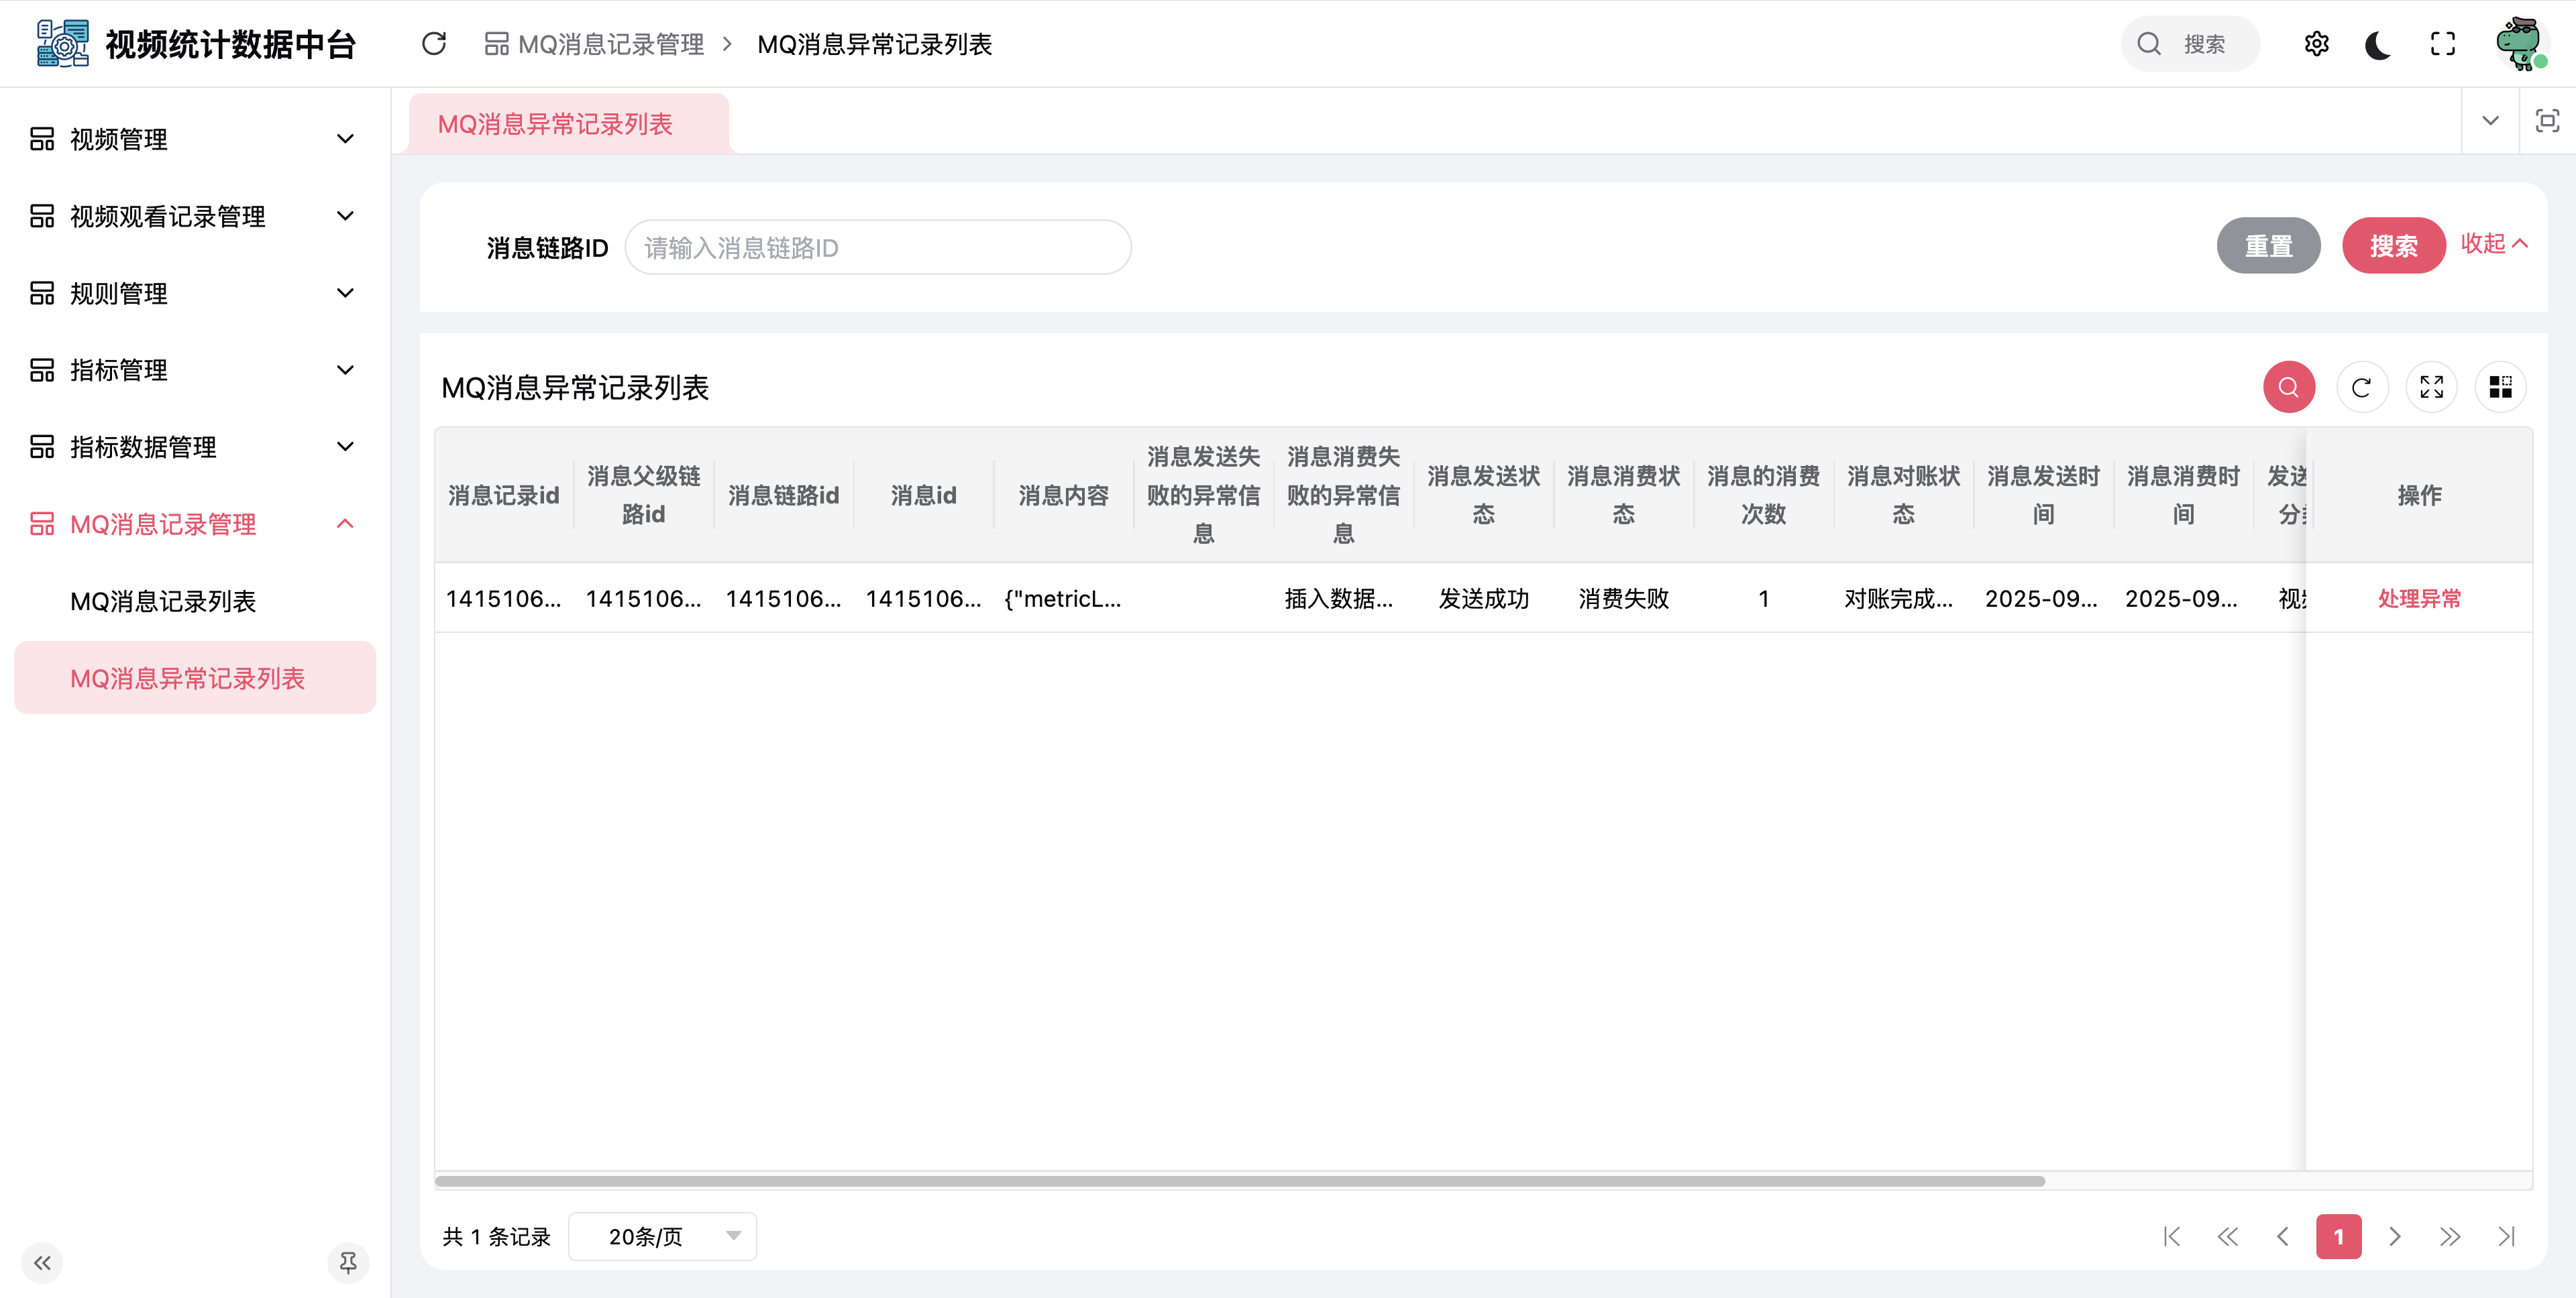Click the 重置 button

click(x=2268, y=246)
